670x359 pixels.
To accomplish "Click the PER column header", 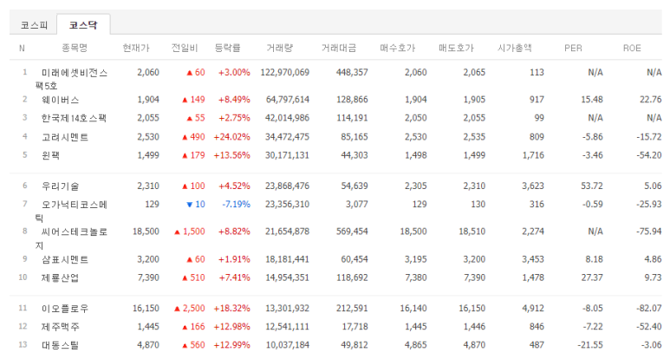I will point(574,48).
